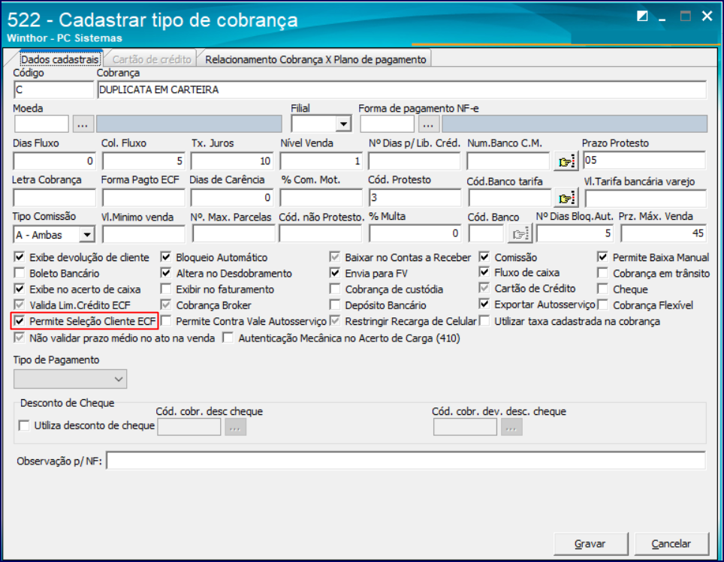This screenshot has width=724, height=562.
Task: Click the Tx. Juros field
Action: click(x=231, y=161)
